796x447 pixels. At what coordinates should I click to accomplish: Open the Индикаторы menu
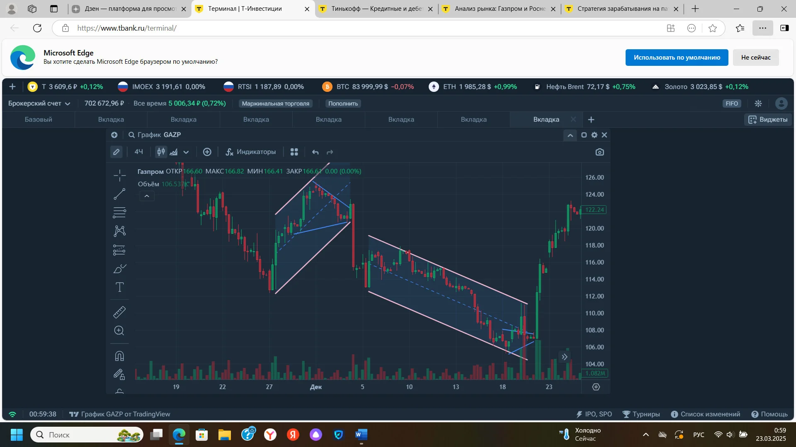(x=250, y=152)
